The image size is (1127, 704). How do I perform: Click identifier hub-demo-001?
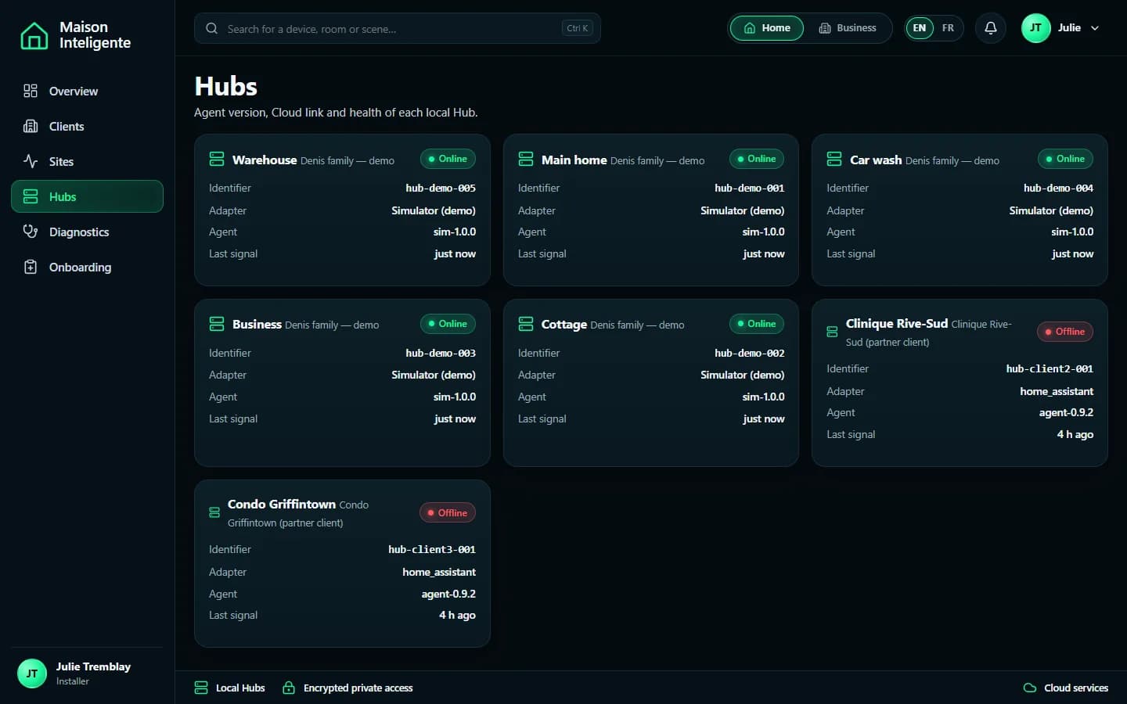pos(749,188)
